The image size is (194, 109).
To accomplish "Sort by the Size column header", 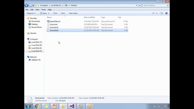I will [x=119, y=17].
